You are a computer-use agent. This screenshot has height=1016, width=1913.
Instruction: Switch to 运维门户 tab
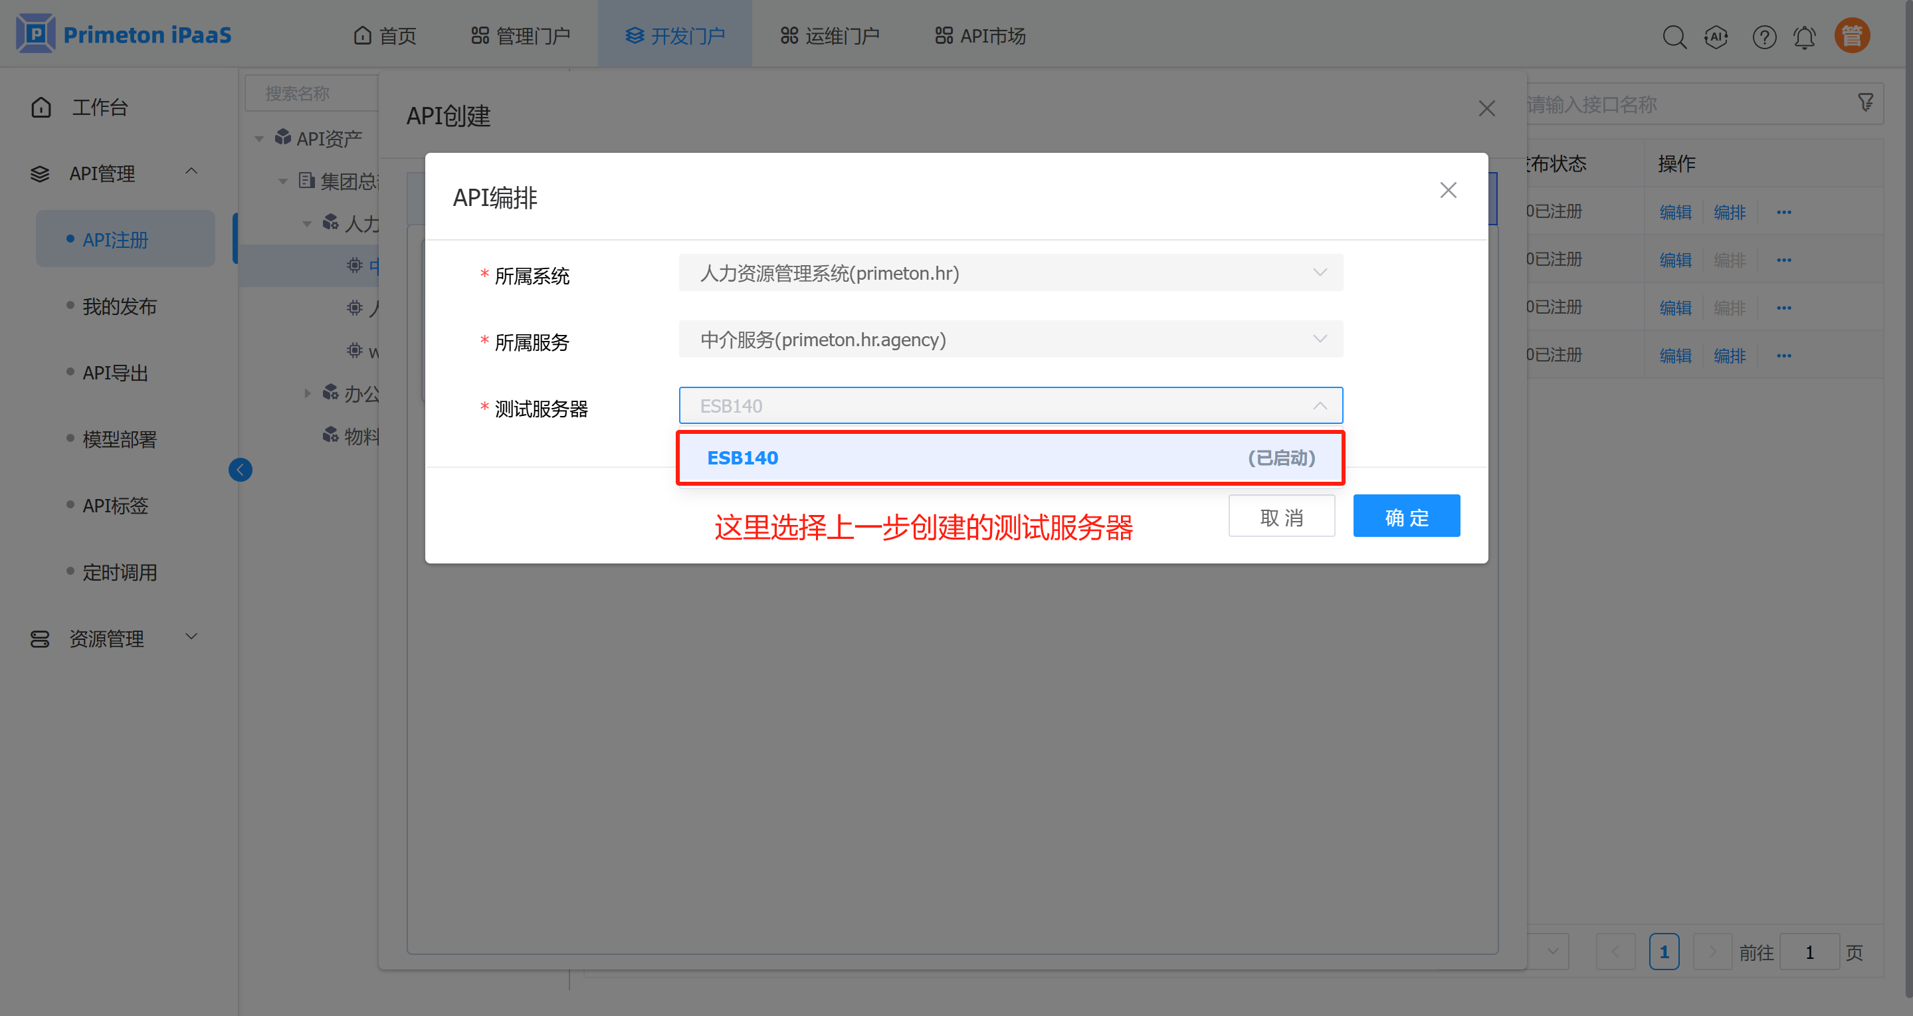tap(829, 36)
